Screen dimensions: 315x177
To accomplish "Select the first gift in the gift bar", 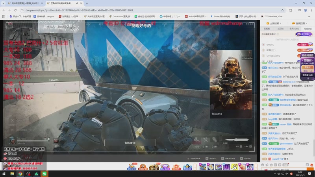I will 203,167.
